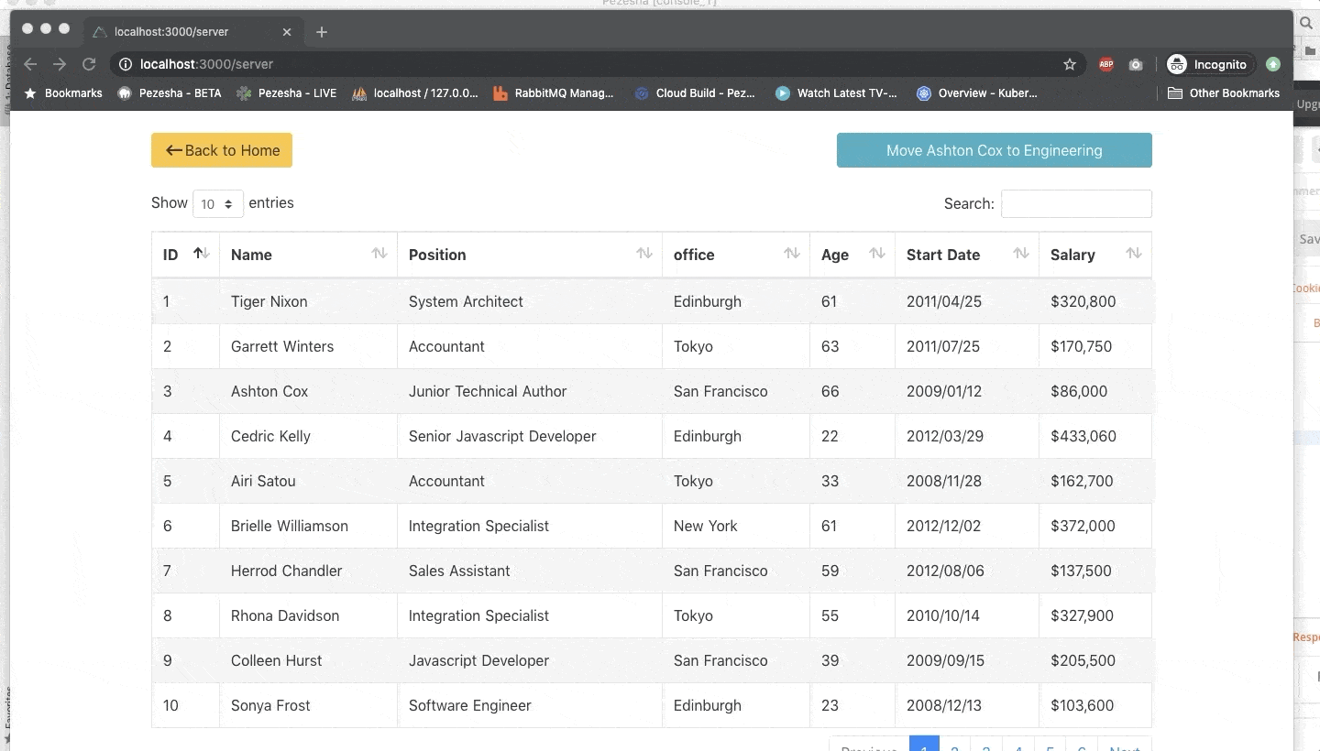
Task: Sort the table by Salary column
Action: tap(1095, 255)
